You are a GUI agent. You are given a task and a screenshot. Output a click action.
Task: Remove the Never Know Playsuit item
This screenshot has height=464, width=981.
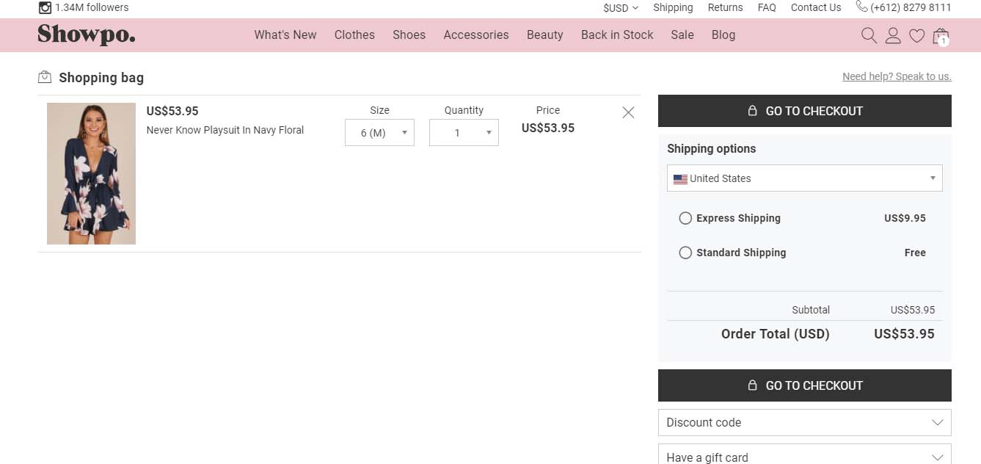click(628, 112)
